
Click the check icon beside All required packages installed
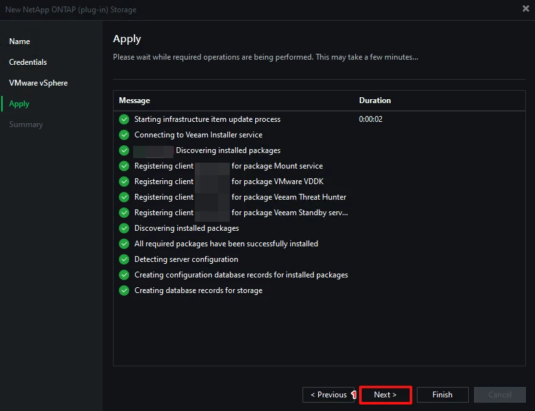(124, 244)
